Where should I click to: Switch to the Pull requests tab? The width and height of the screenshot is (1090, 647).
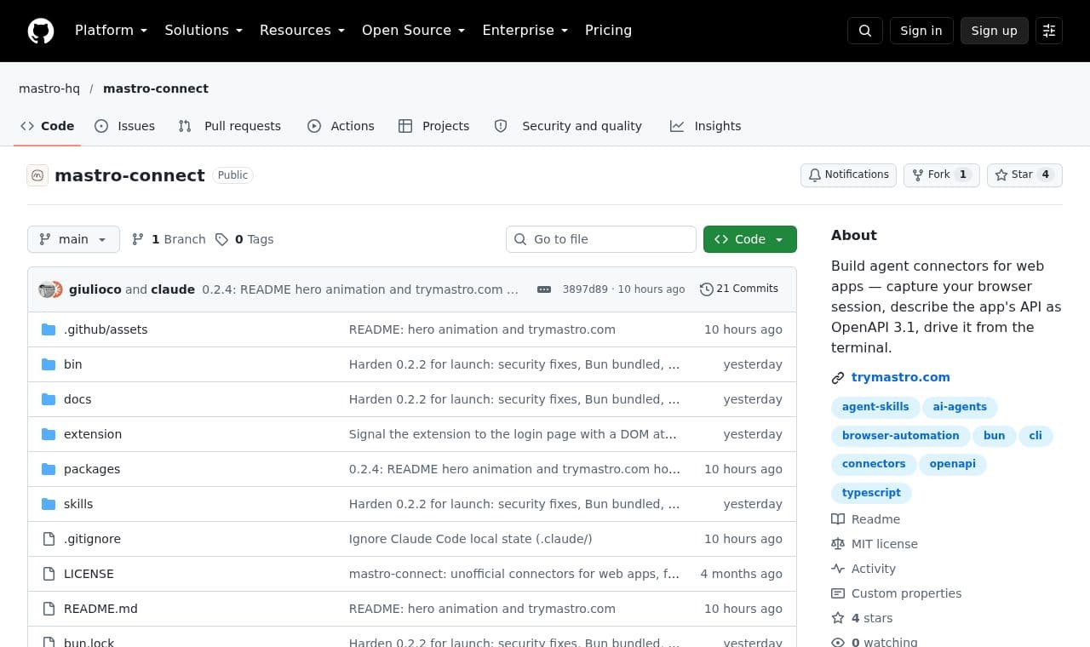[x=230, y=126]
